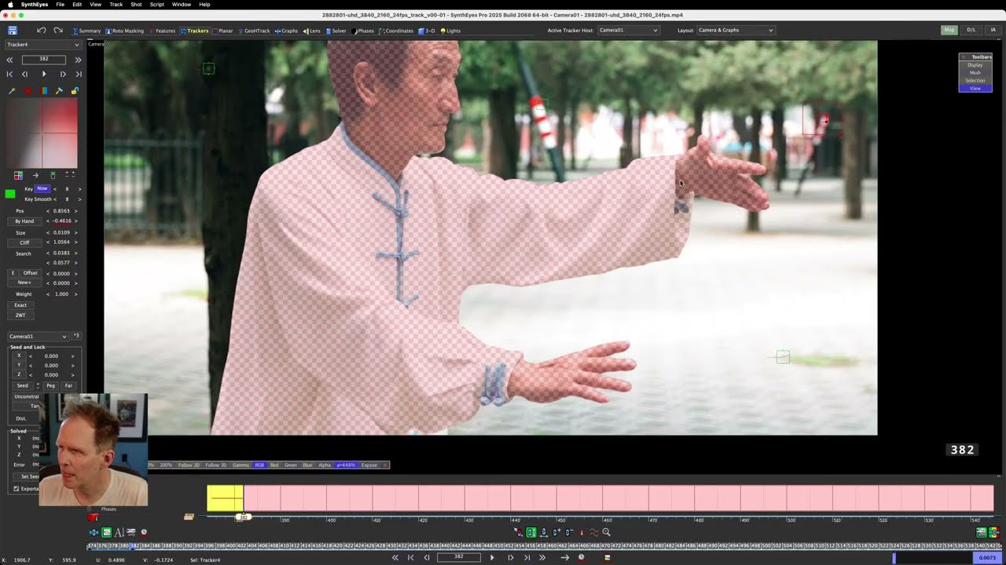The height and width of the screenshot is (565, 1006).
Task: Undo the last action via arrow icon
Action: (41, 31)
